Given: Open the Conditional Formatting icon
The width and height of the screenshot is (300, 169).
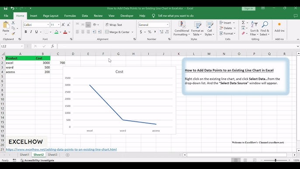Looking at the screenshot, I should (181, 28).
